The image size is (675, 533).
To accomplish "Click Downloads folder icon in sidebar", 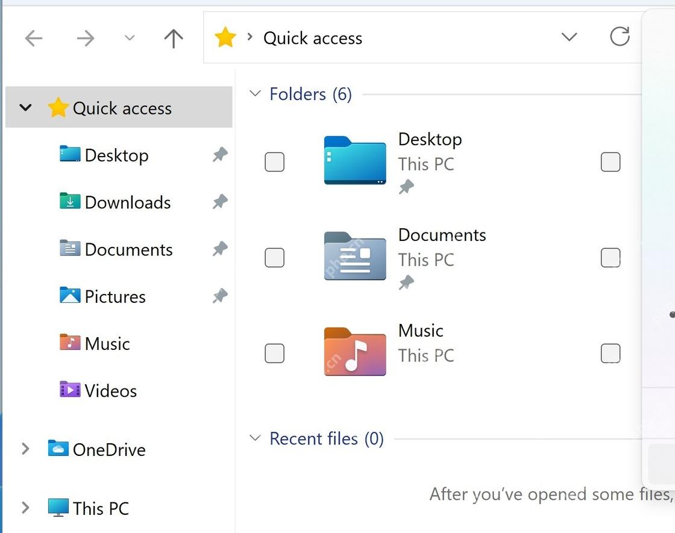I will (x=70, y=201).
